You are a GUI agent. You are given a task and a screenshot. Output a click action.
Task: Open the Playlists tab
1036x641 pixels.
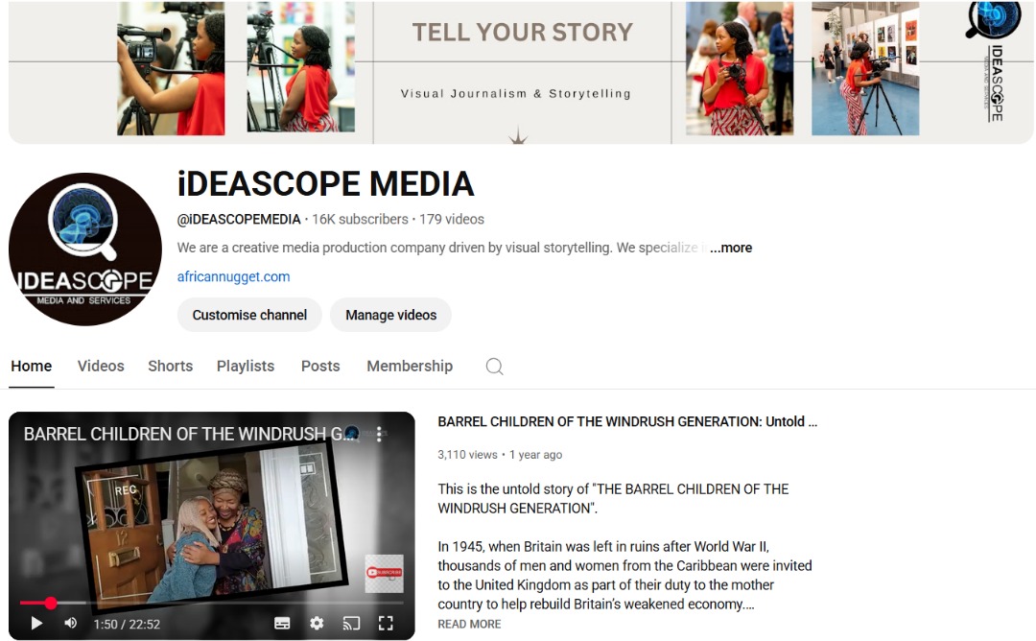[x=246, y=367]
